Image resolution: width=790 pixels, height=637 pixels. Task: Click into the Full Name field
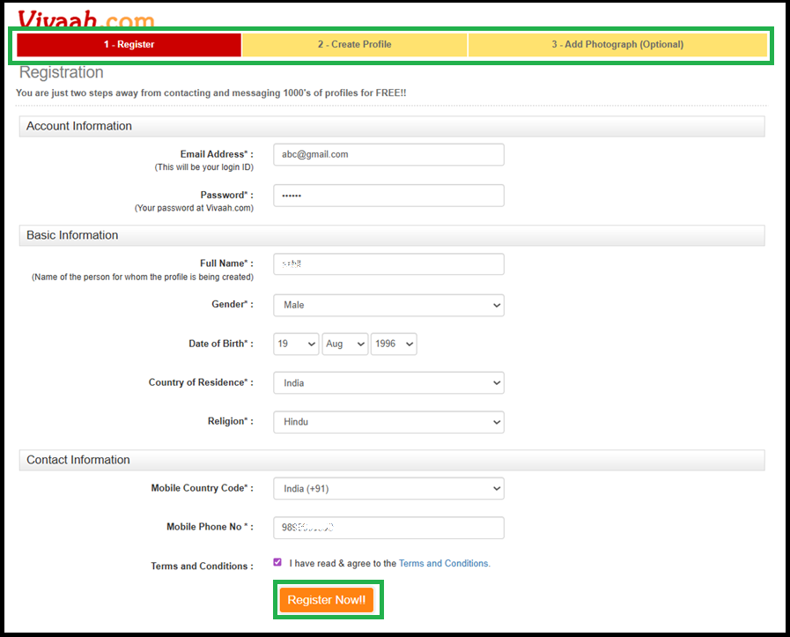pyautogui.click(x=388, y=264)
